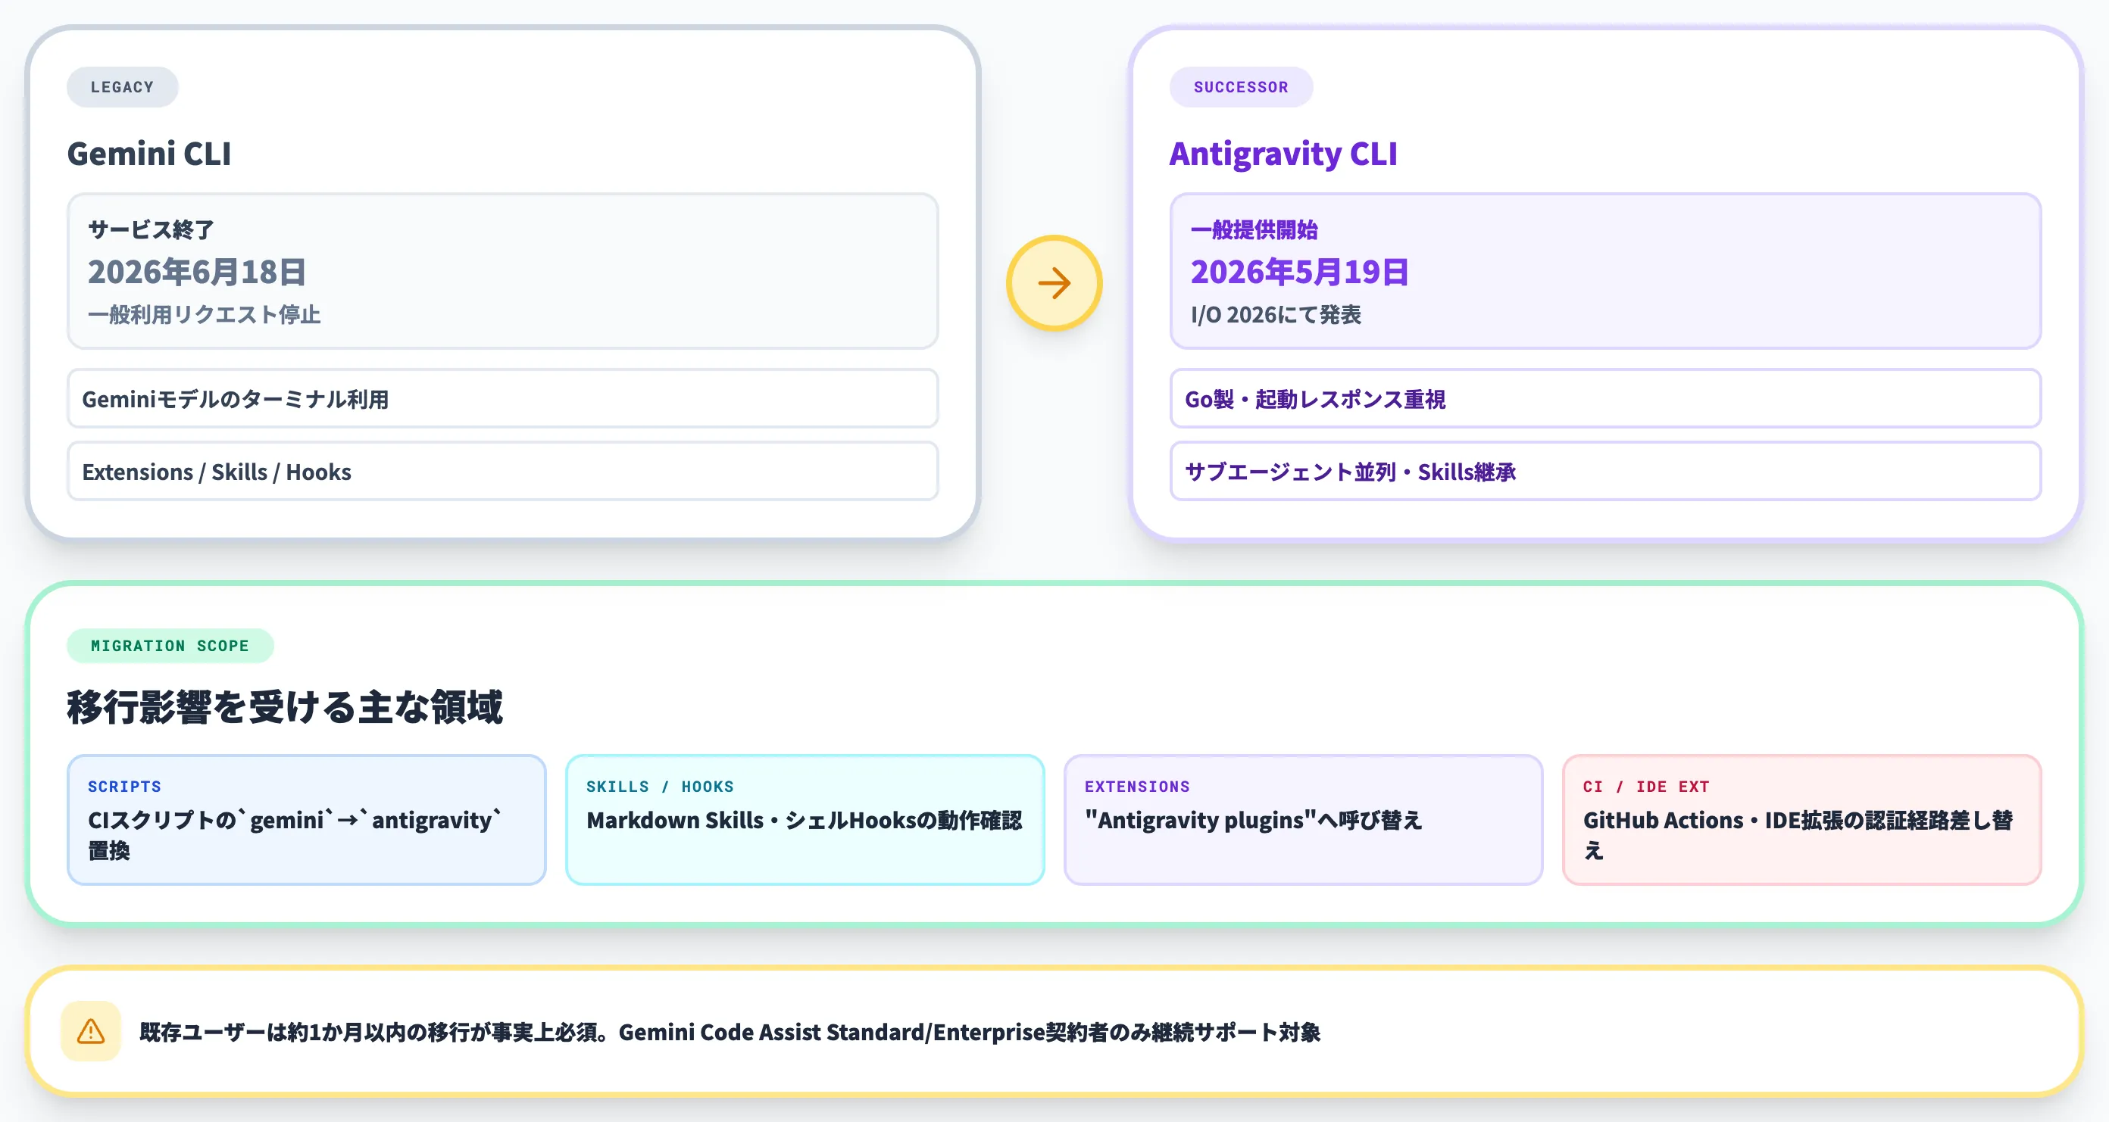This screenshot has height=1122, width=2109.
Task: Select the LEGACY badge
Action: tap(122, 87)
